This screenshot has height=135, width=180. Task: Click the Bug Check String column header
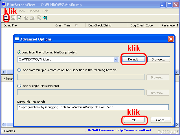pyautogui.click(x=107, y=25)
